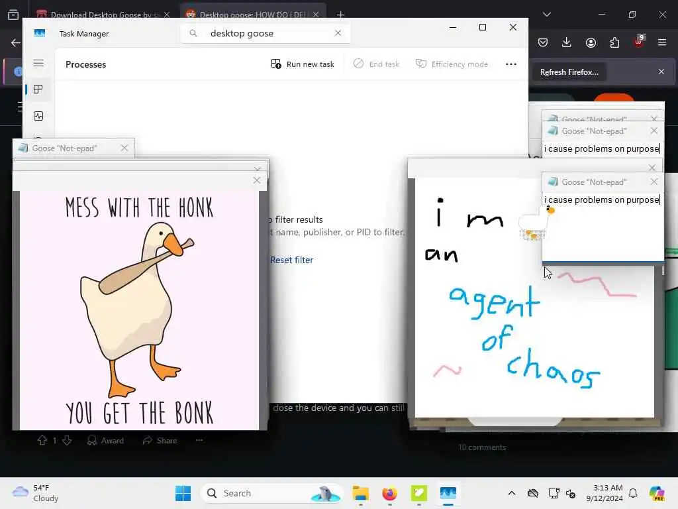Image resolution: width=678 pixels, height=509 pixels.
Task: Show hidden system tray icons
Action: 512,493
